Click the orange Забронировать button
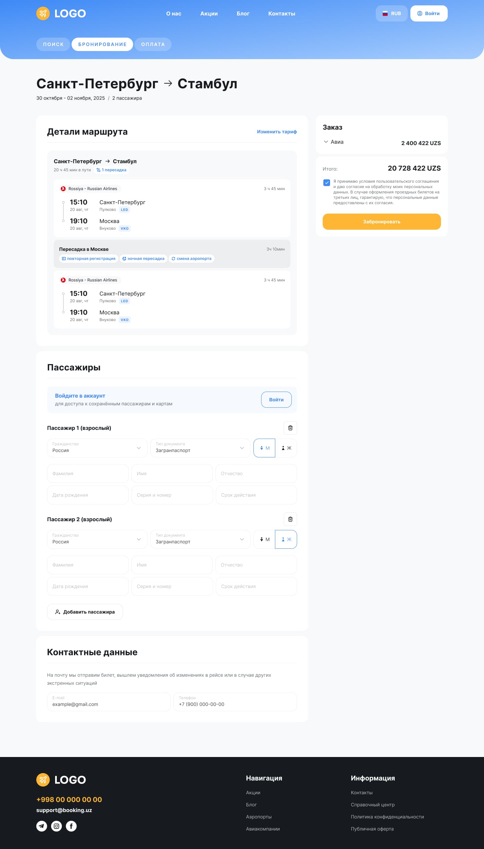Viewport: 484px width, 849px height. (382, 222)
